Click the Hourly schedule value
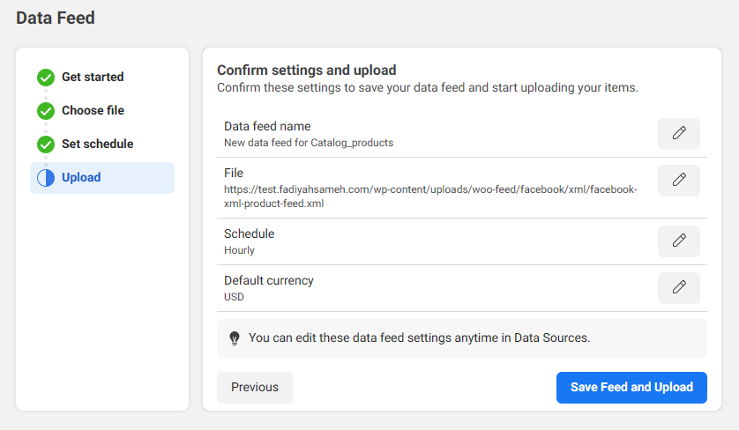Image resolution: width=739 pixels, height=430 pixels. pyautogui.click(x=239, y=250)
